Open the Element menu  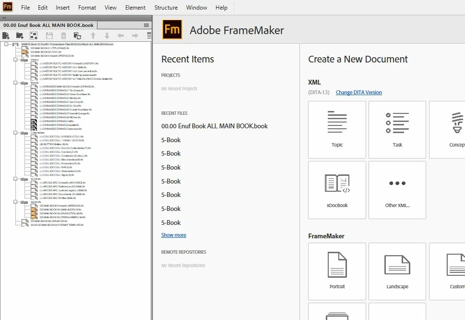click(x=135, y=7)
